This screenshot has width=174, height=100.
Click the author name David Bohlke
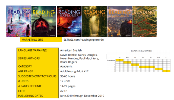[x=68, y=55]
